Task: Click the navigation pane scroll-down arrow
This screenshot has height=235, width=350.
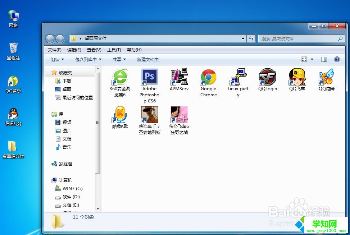Action: 98,209
